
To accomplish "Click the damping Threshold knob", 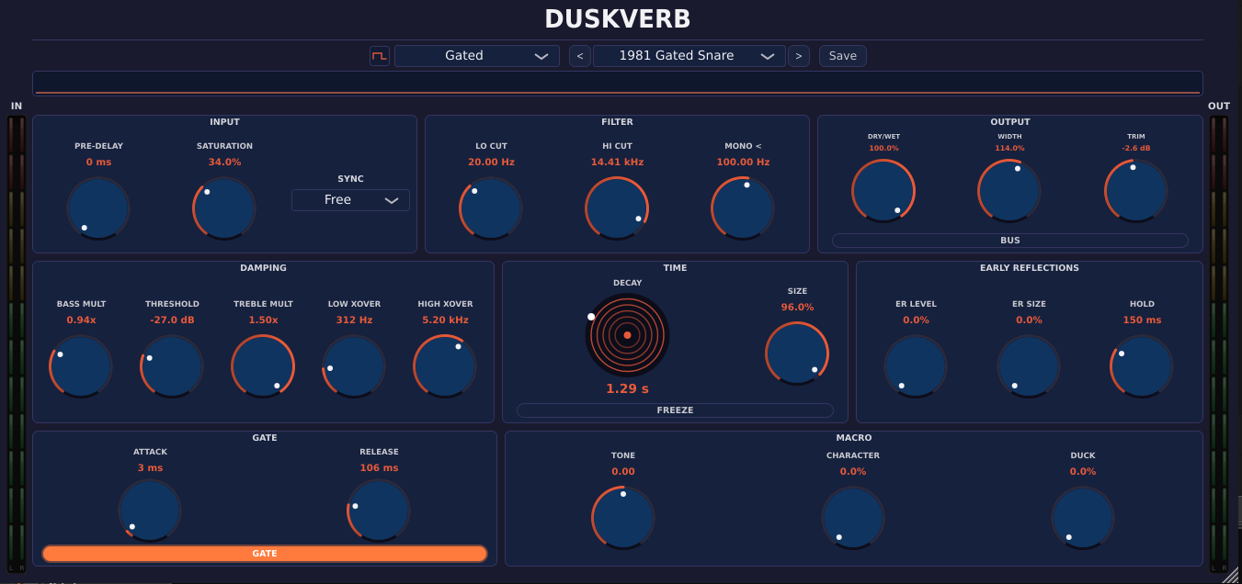I will pos(172,366).
